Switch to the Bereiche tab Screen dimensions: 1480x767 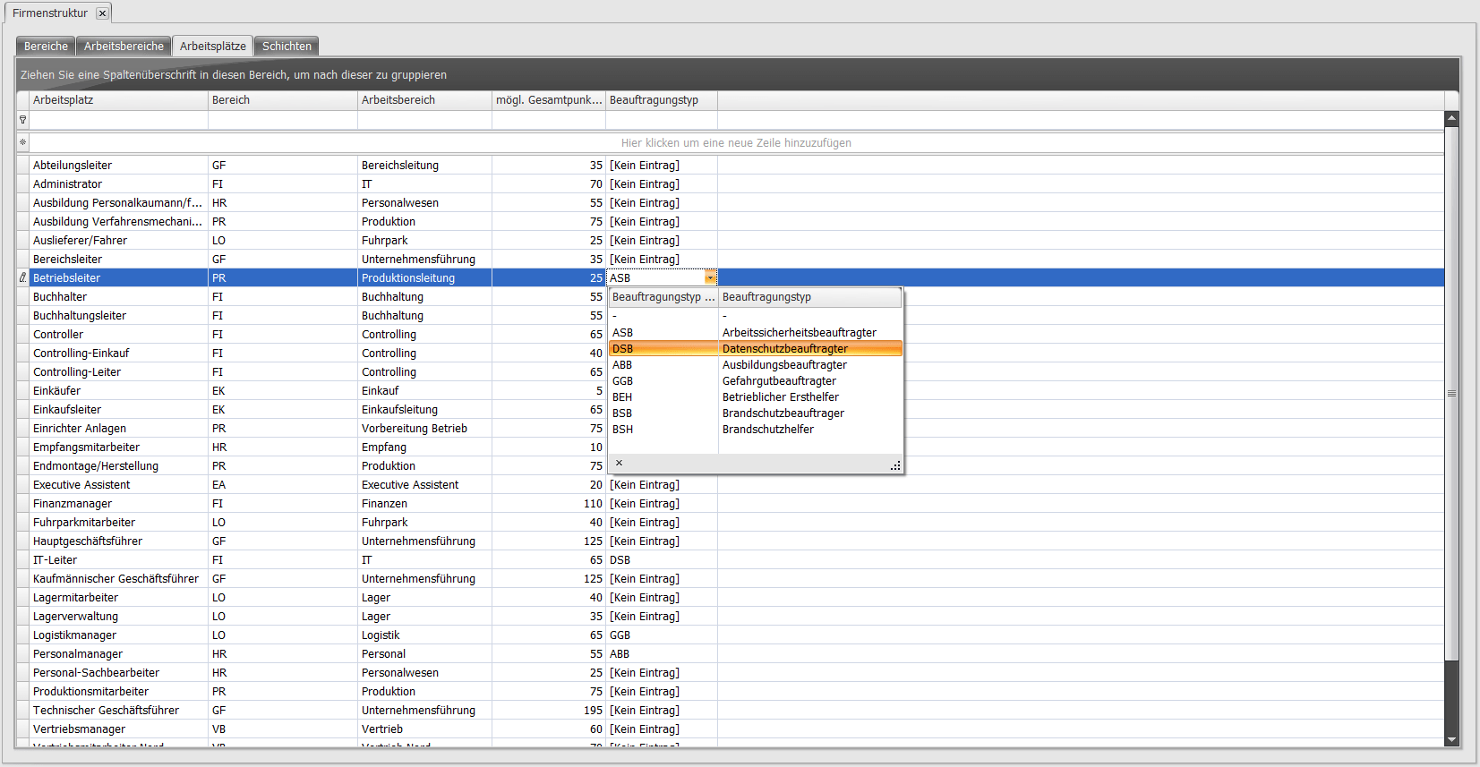[46, 47]
